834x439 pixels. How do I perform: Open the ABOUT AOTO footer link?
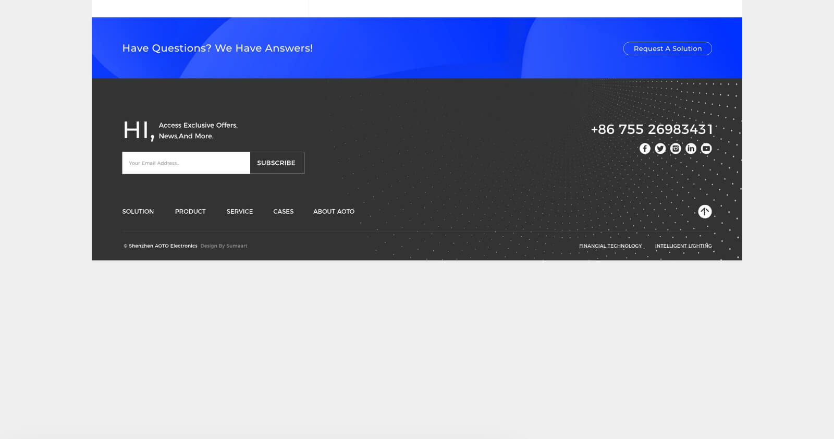point(334,212)
